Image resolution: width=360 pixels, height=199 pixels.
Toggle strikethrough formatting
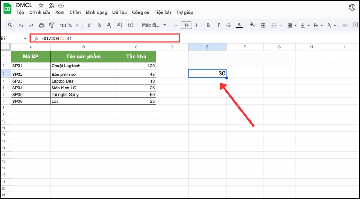click(229, 25)
